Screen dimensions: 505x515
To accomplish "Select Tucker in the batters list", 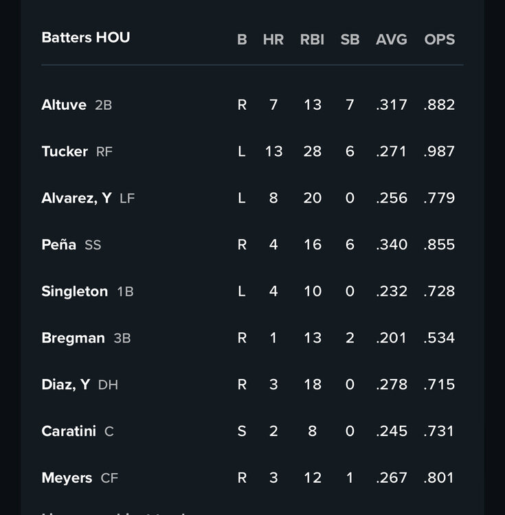I will coord(65,152).
